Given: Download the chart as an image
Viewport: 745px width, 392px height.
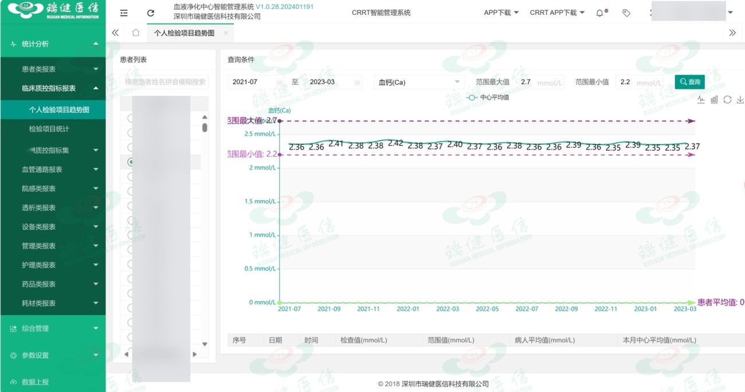Looking at the screenshot, I should [x=740, y=100].
